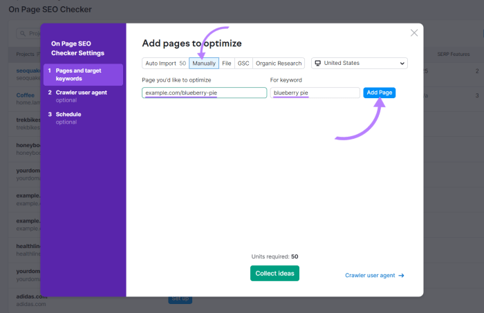Click the Collect ideas button
Screen dimensions: 484x313
[274, 273]
